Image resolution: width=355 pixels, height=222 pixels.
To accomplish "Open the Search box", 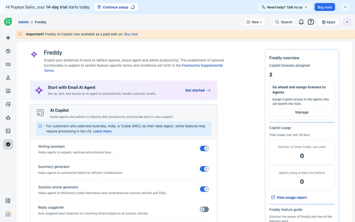I will (284, 22).
